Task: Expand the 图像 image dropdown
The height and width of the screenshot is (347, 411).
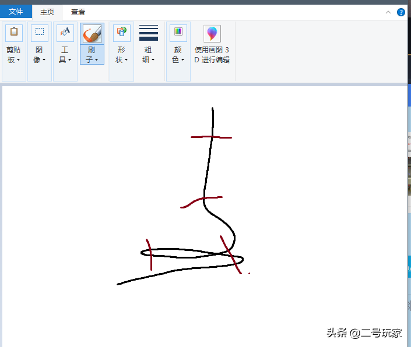Action: pos(39,55)
